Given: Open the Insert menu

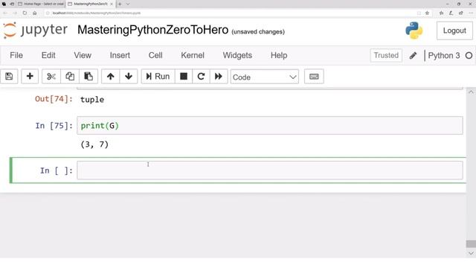Looking at the screenshot, I should tap(120, 55).
